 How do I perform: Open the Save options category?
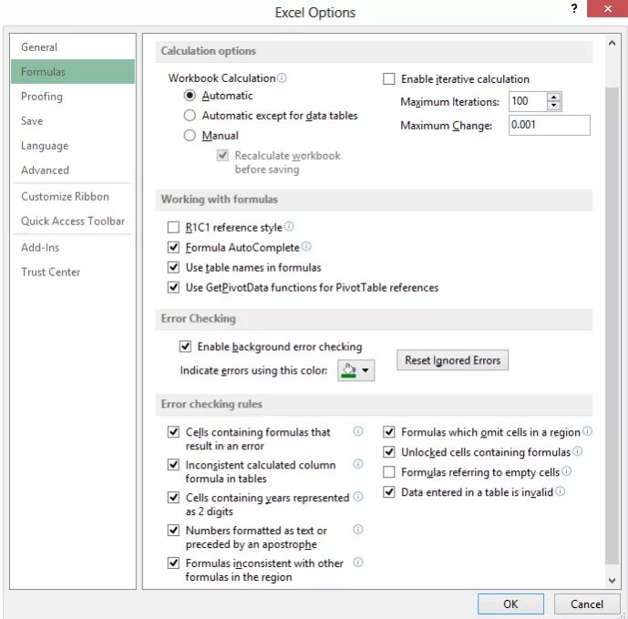[x=73, y=121]
